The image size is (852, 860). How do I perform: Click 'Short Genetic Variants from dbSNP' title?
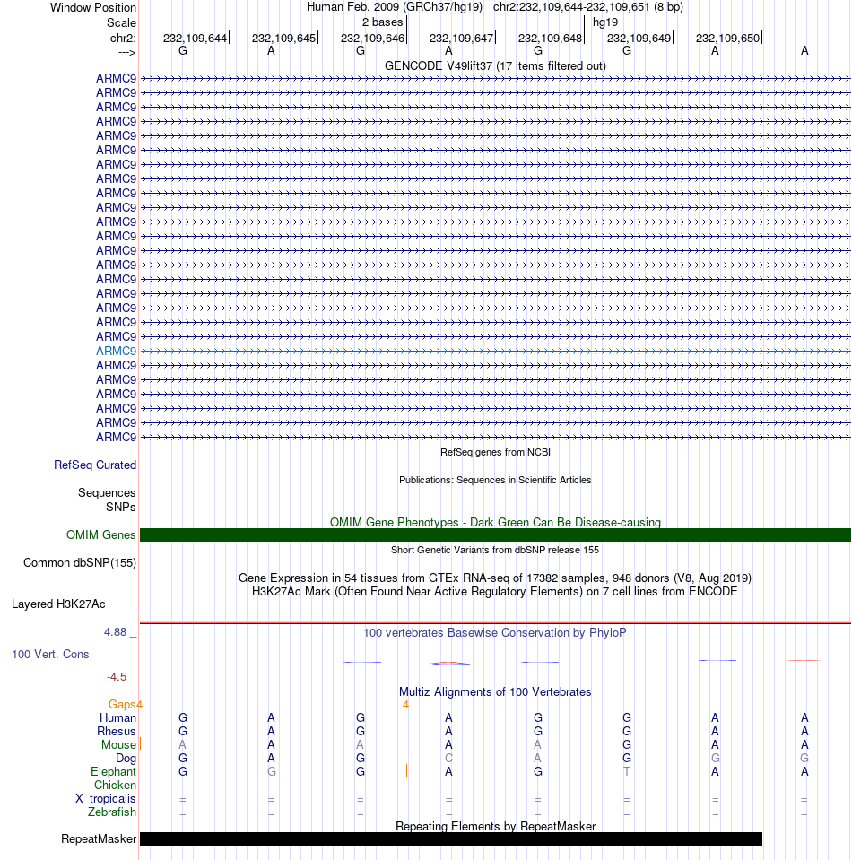[x=495, y=550]
